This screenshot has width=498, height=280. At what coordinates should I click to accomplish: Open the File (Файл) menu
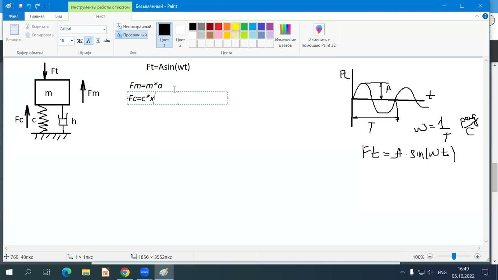[14, 16]
